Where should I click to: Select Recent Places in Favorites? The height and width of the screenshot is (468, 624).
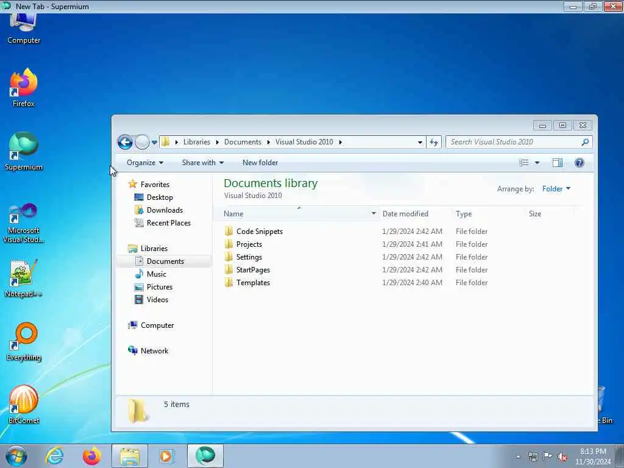pos(168,222)
